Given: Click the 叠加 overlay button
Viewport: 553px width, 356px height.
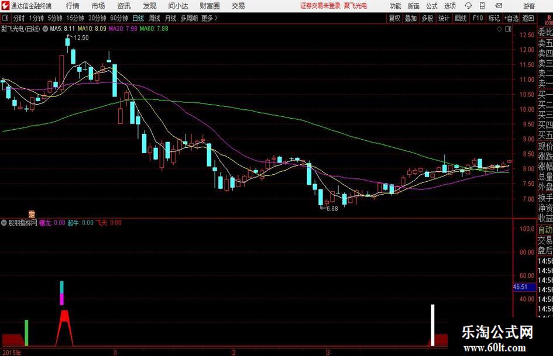Looking at the screenshot, I should click(x=411, y=18).
